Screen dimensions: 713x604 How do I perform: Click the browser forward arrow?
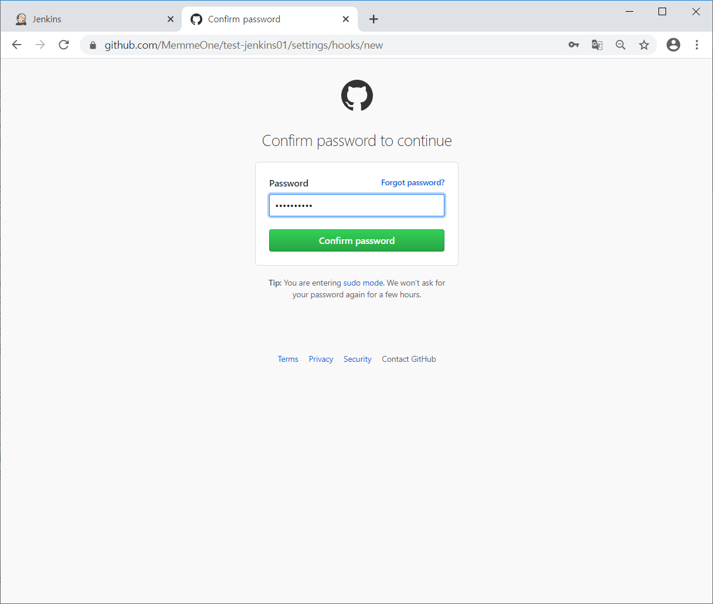point(40,45)
